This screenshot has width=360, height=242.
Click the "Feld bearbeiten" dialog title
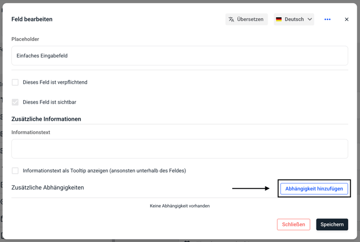32,19
